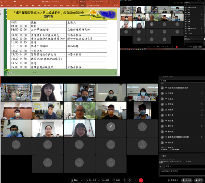Click the Unmute All button
The height and width of the screenshot is (183, 205).
pos(175,149)
